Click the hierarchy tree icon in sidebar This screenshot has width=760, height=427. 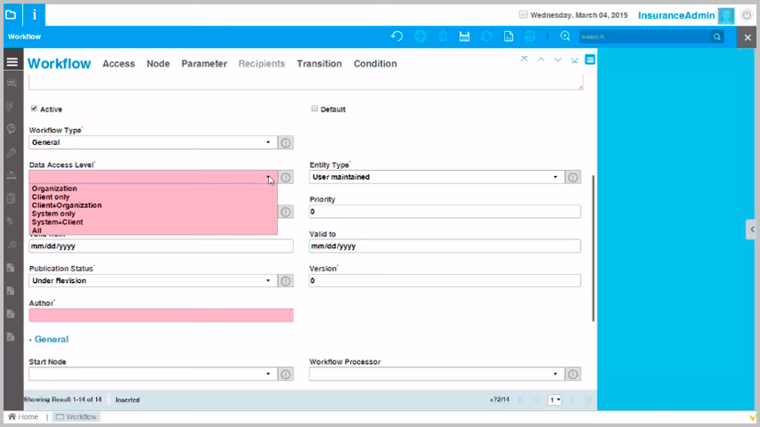(x=12, y=175)
